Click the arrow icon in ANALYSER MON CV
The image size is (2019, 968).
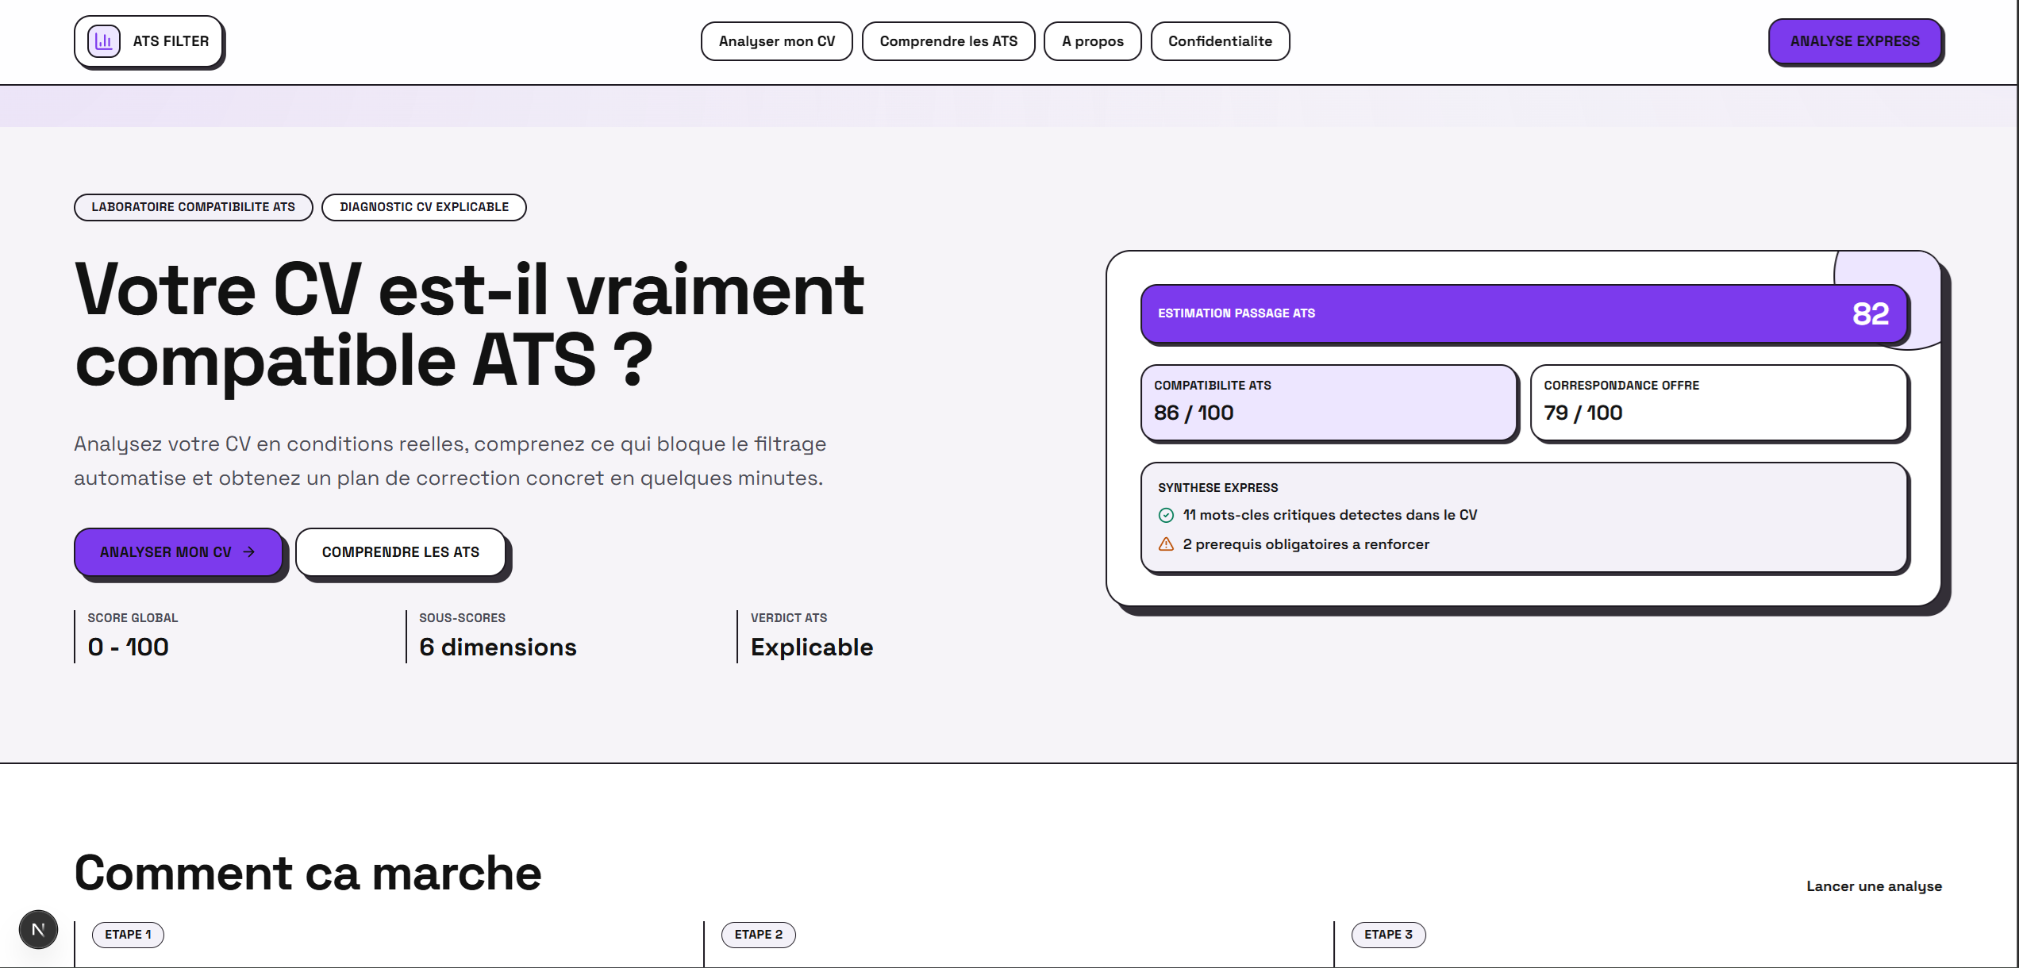pyautogui.click(x=249, y=551)
